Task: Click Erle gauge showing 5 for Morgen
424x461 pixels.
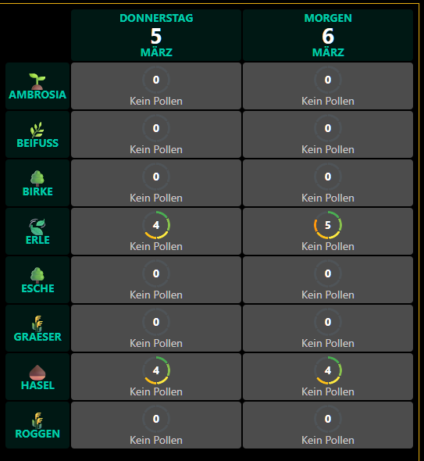Action: pos(328,225)
